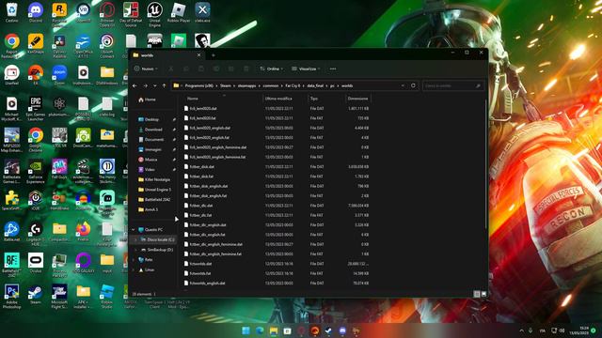Expand the Rete network node
Image resolution: width=602 pixels, height=338 pixels.
pos(134,259)
